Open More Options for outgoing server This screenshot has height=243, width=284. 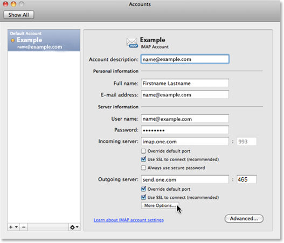tap(160, 205)
